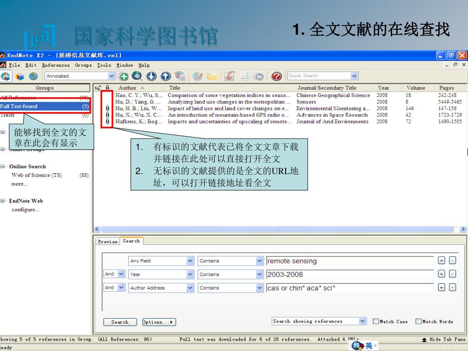Collapse the Online Search group set
468x351 pixels.
pyautogui.click(x=3, y=166)
